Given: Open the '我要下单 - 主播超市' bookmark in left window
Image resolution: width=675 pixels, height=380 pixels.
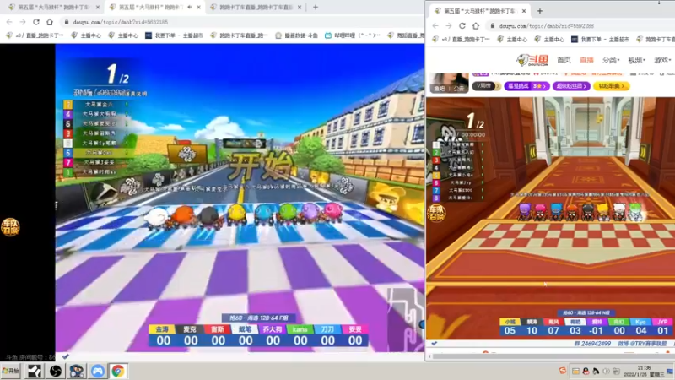Looking at the screenshot, I should pos(174,35).
